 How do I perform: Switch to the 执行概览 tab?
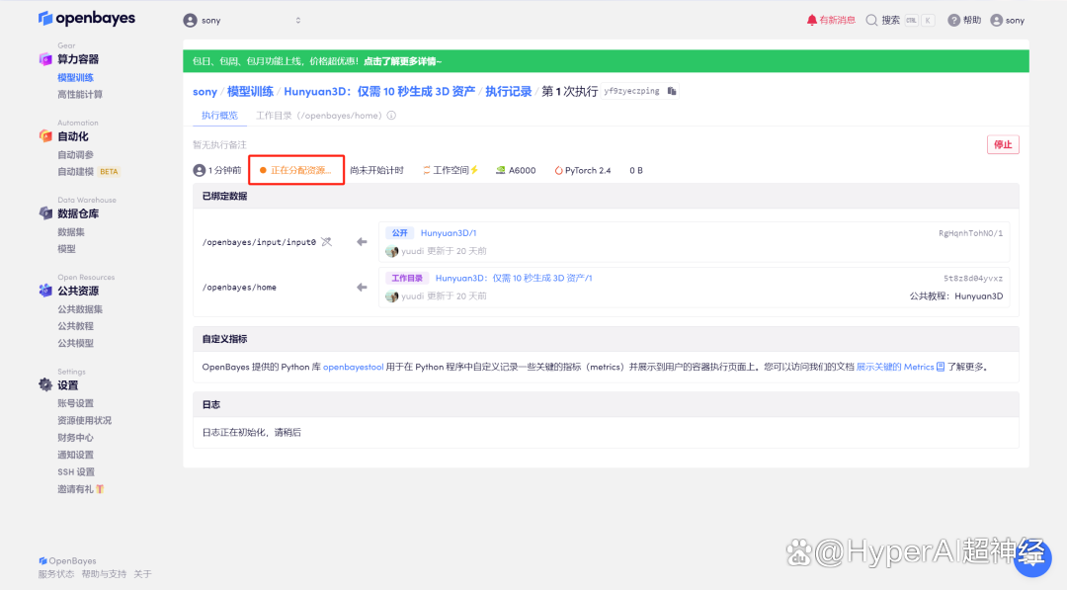tap(219, 116)
